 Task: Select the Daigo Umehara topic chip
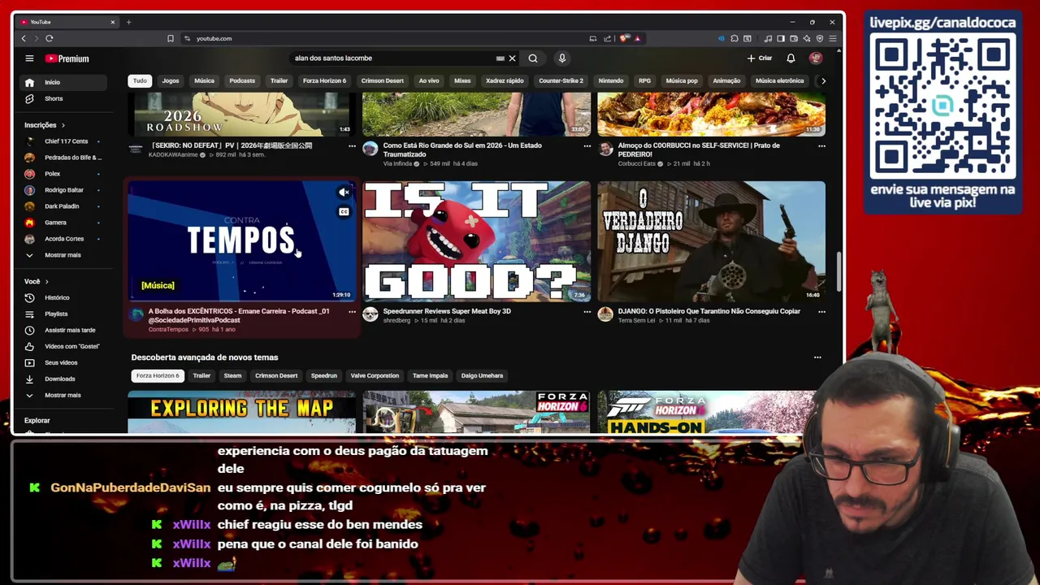point(482,375)
